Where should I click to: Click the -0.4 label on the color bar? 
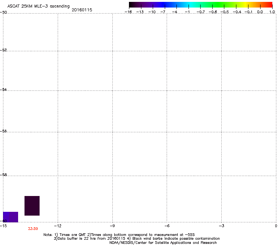pos(237,12)
